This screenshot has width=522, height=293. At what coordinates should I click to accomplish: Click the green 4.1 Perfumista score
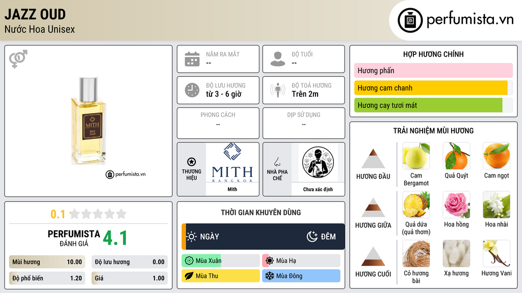[115, 238]
